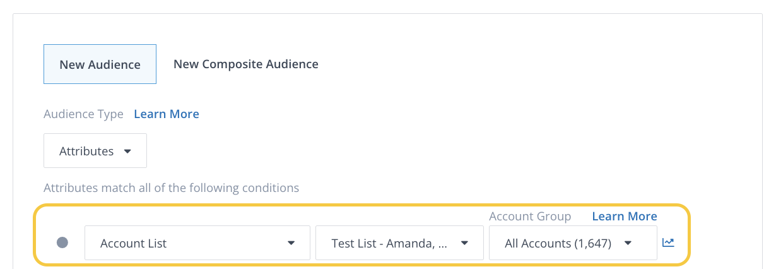Open Learn More next to Audience Type
This screenshot has width=776, height=269.
[x=167, y=114]
